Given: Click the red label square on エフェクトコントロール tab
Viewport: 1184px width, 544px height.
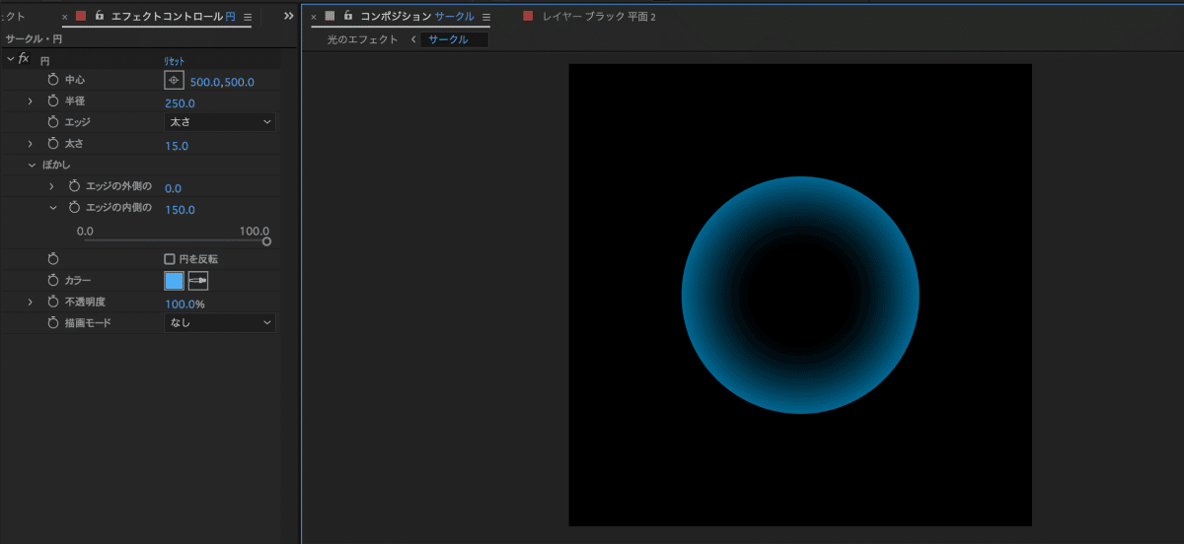Looking at the screenshot, I should coord(81,16).
